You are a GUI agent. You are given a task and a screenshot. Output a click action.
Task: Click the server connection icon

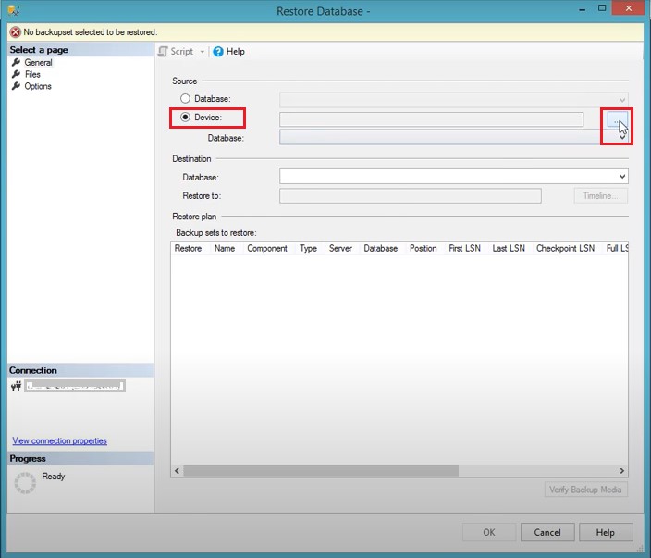tap(16, 386)
